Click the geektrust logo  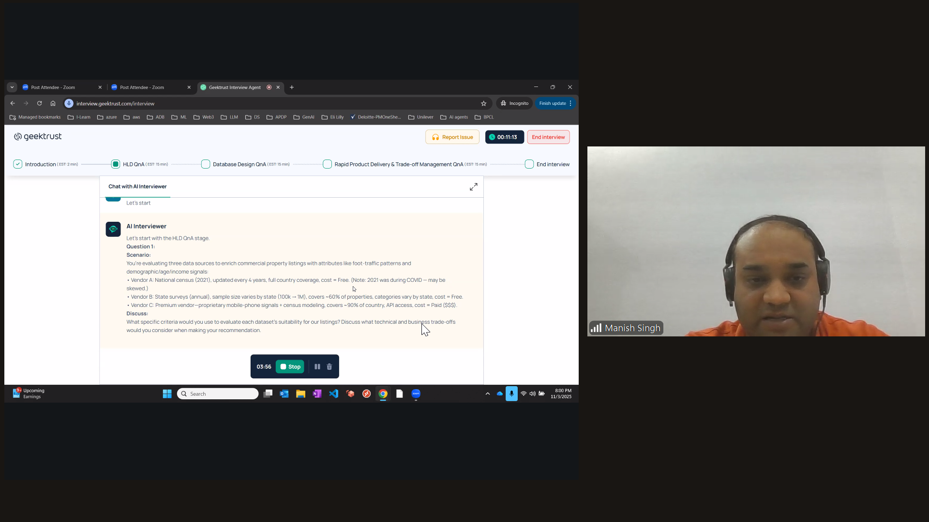click(x=38, y=137)
